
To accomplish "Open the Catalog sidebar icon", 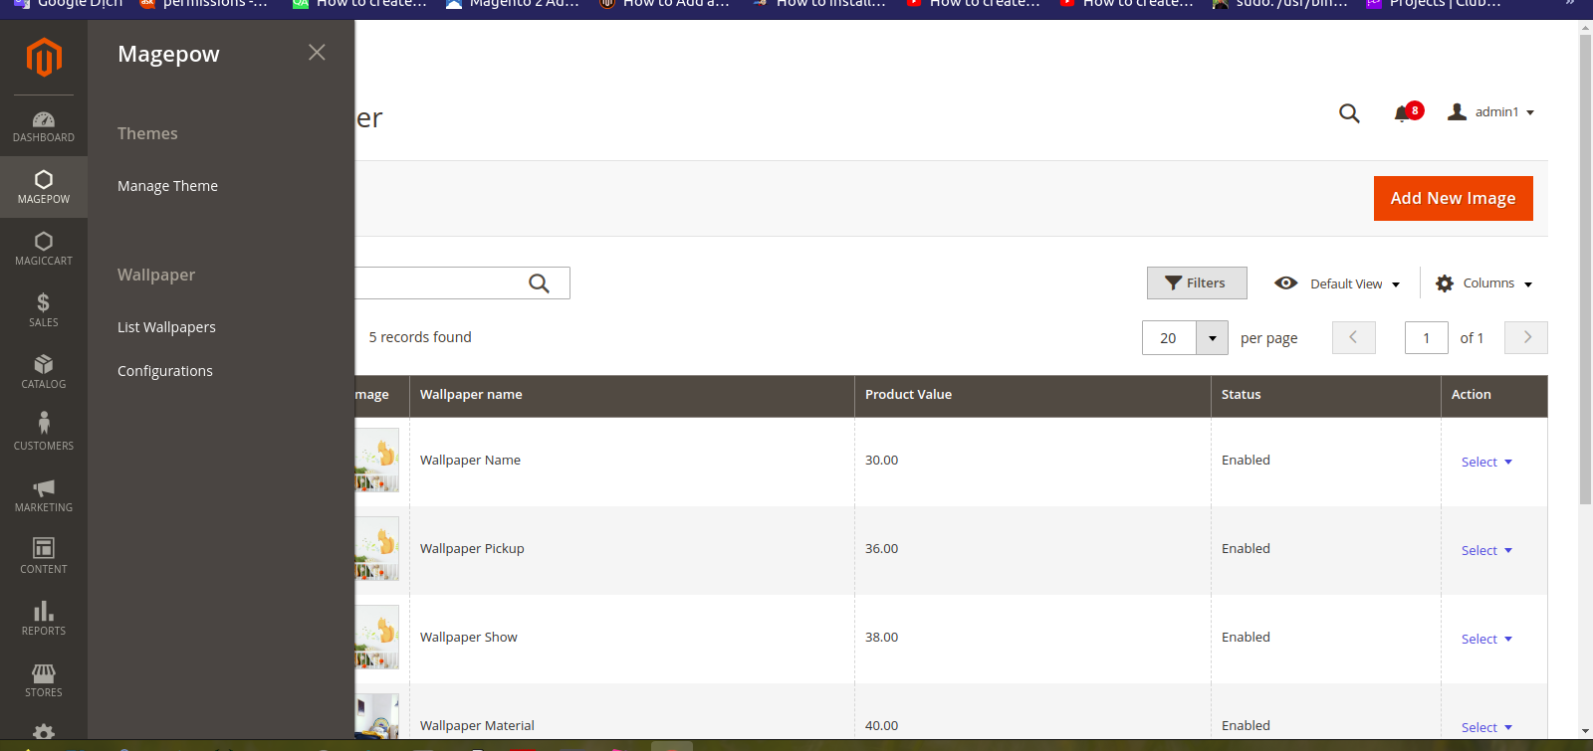I will [x=44, y=372].
